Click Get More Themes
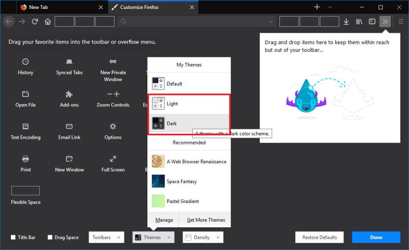The height and width of the screenshot is (250, 409). [206, 220]
